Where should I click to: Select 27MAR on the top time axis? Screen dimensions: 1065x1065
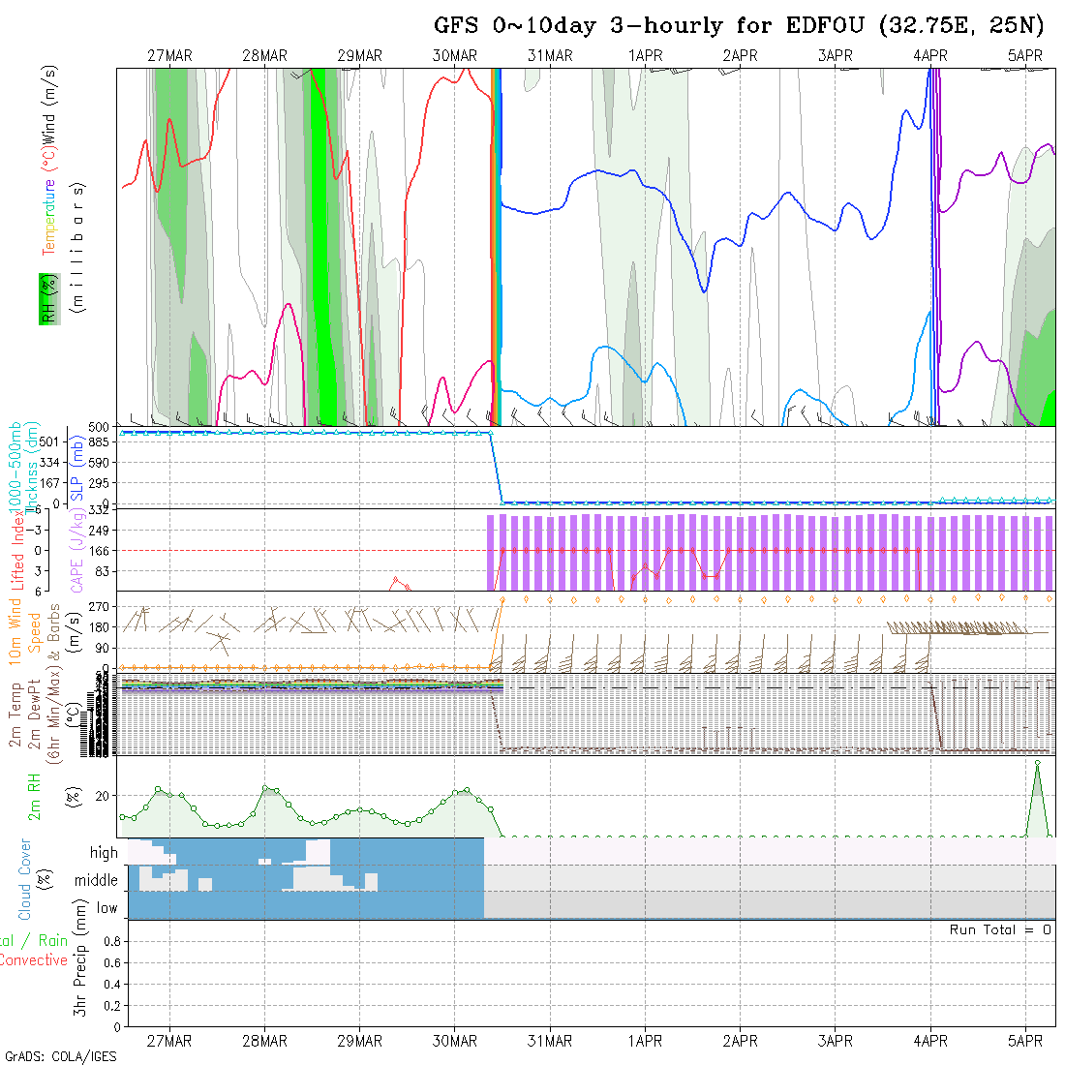tap(169, 56)
